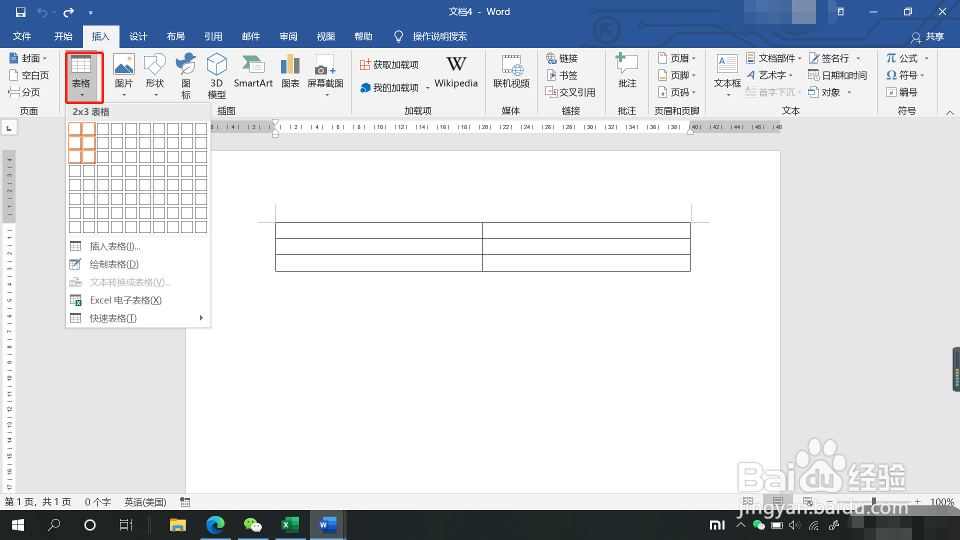Switch to the 开始 tab
960x540 pixels.
(x=63, y=36)
